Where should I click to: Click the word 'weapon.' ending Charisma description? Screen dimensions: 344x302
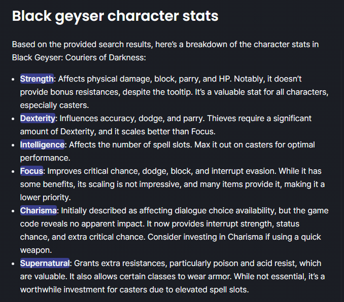pos(36,250)
